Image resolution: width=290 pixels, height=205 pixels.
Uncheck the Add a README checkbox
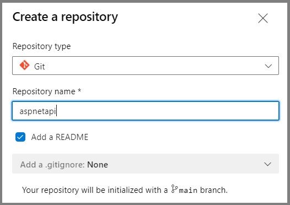tap(20, 137)
